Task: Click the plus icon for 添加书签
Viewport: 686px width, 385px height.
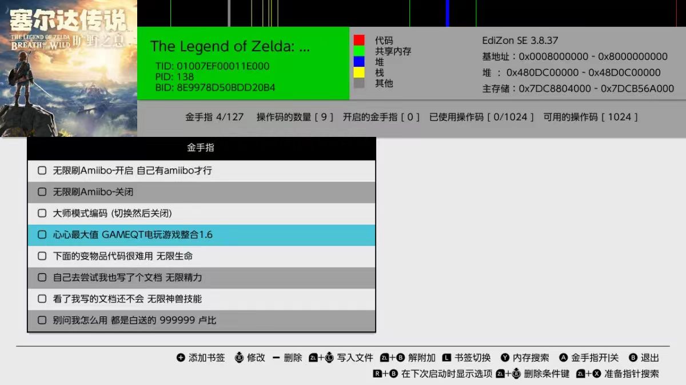Action: point(181,358)
